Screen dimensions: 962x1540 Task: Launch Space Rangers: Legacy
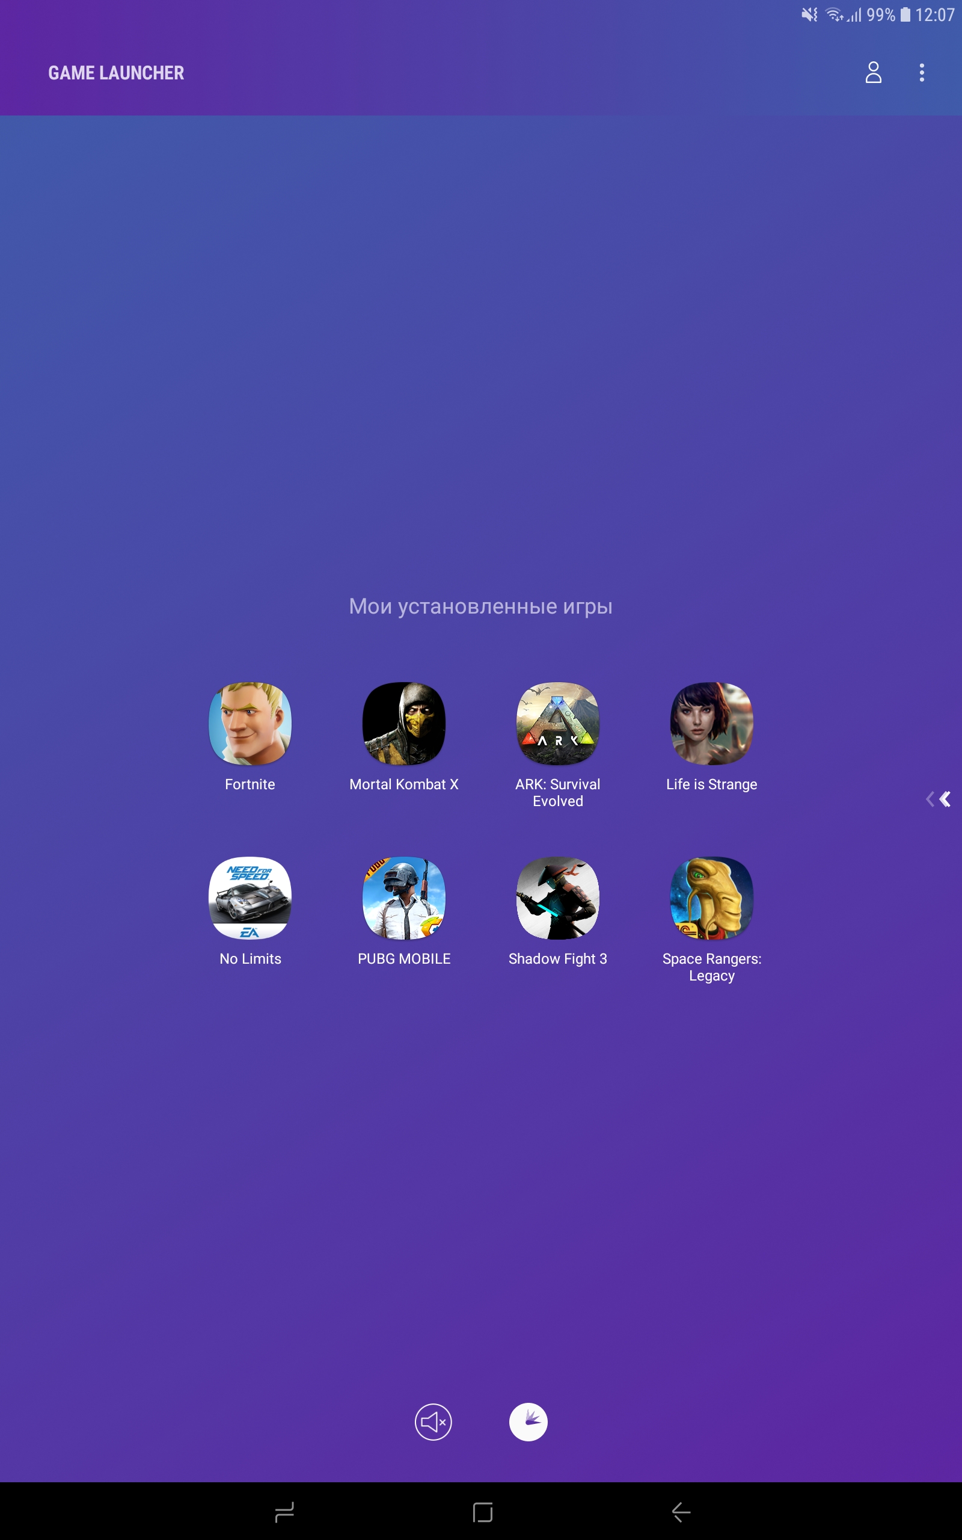coord(711,898)
